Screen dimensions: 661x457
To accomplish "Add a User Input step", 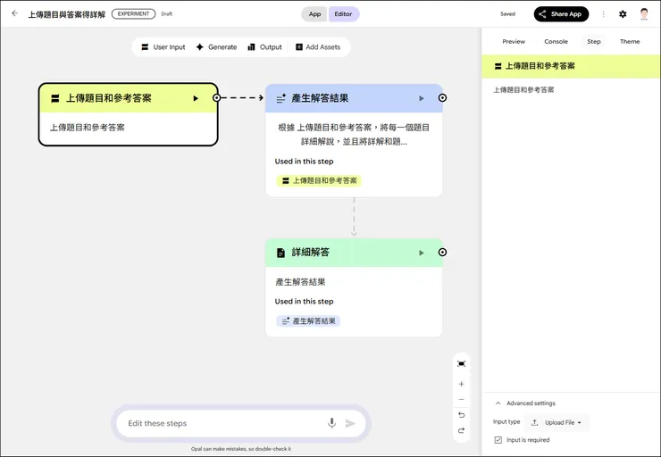I will tap(163, 47).
